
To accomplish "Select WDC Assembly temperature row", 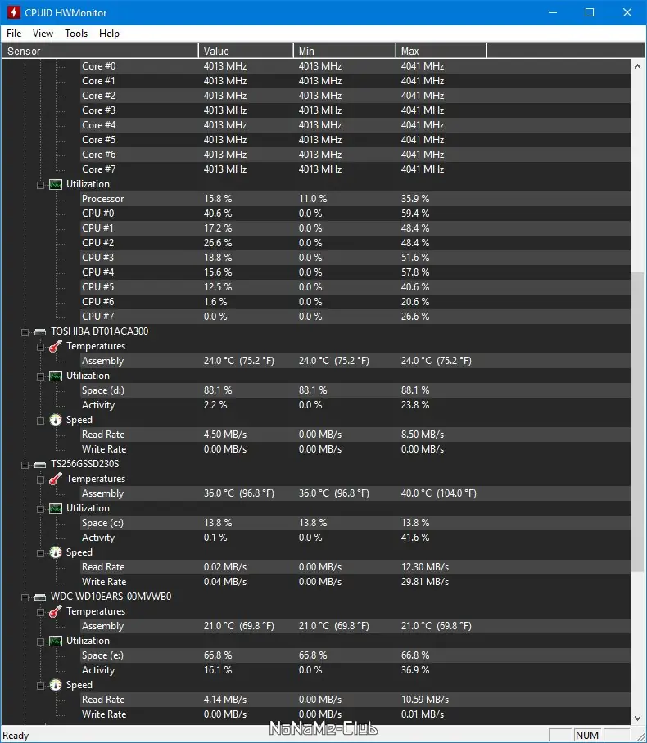I will (x=355, y=626).
